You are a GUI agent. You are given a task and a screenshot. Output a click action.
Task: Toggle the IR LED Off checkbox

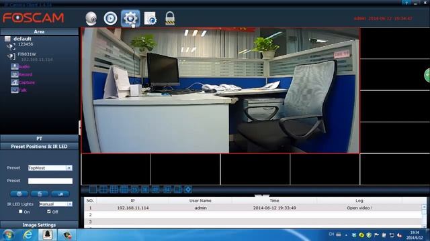pyautogui.click(x=49, y=212)
